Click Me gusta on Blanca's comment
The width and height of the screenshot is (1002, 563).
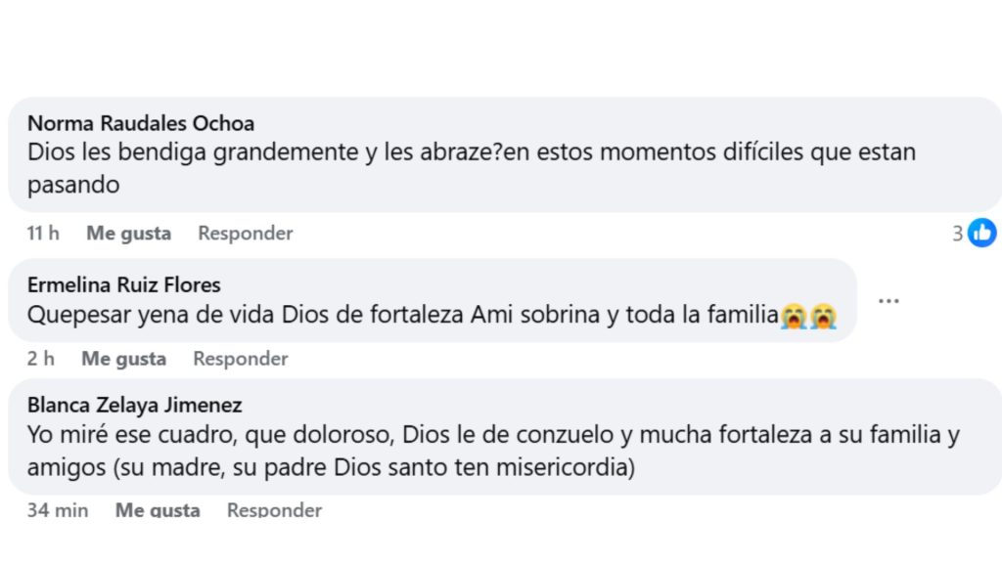[158, 509]
